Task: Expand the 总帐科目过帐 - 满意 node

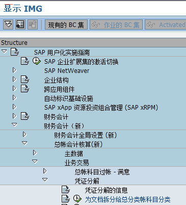Action: click(x=45, y=171)
